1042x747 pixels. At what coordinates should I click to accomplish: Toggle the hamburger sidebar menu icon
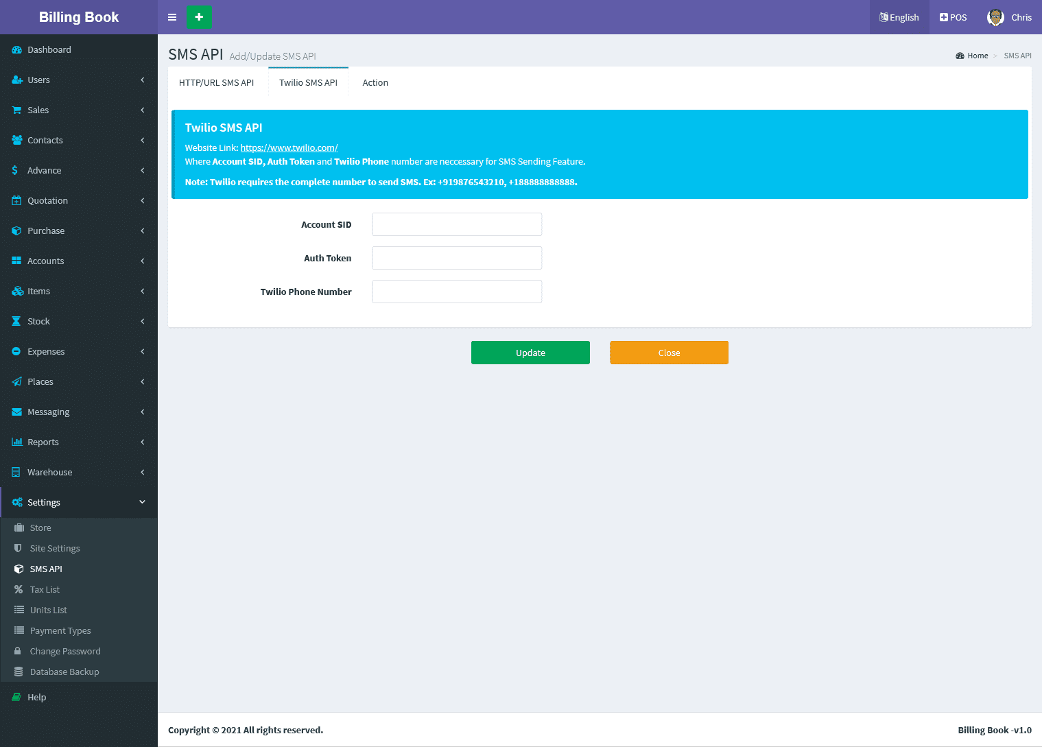(x=172, y=17)
